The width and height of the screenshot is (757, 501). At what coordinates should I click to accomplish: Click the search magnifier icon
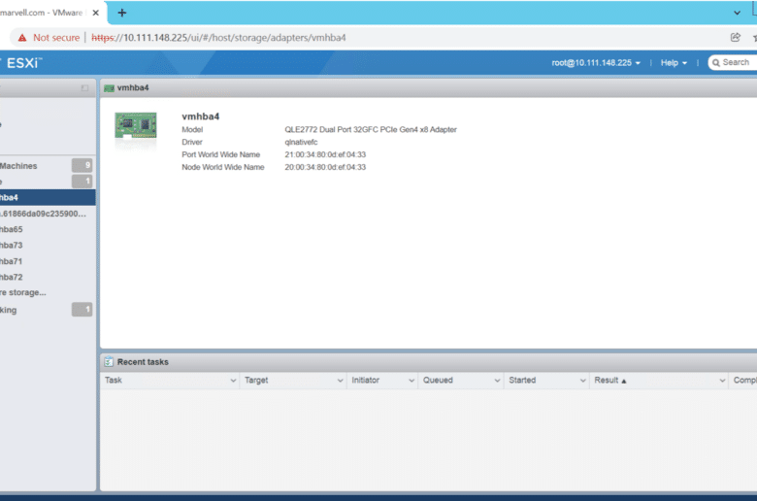click(716, 63)
